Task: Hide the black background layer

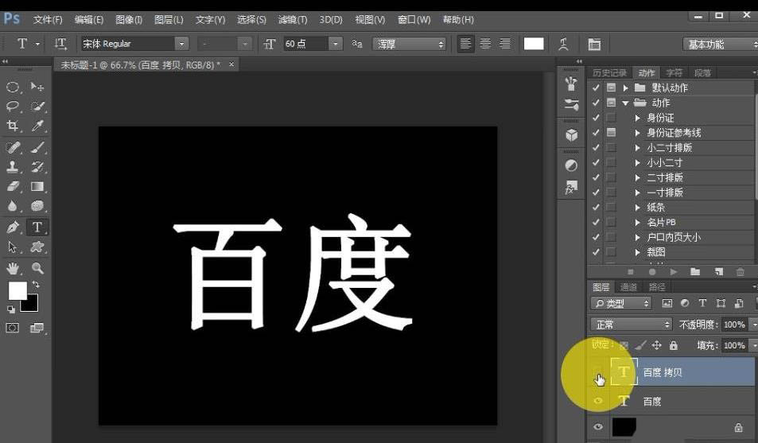Action: point(598,426)
